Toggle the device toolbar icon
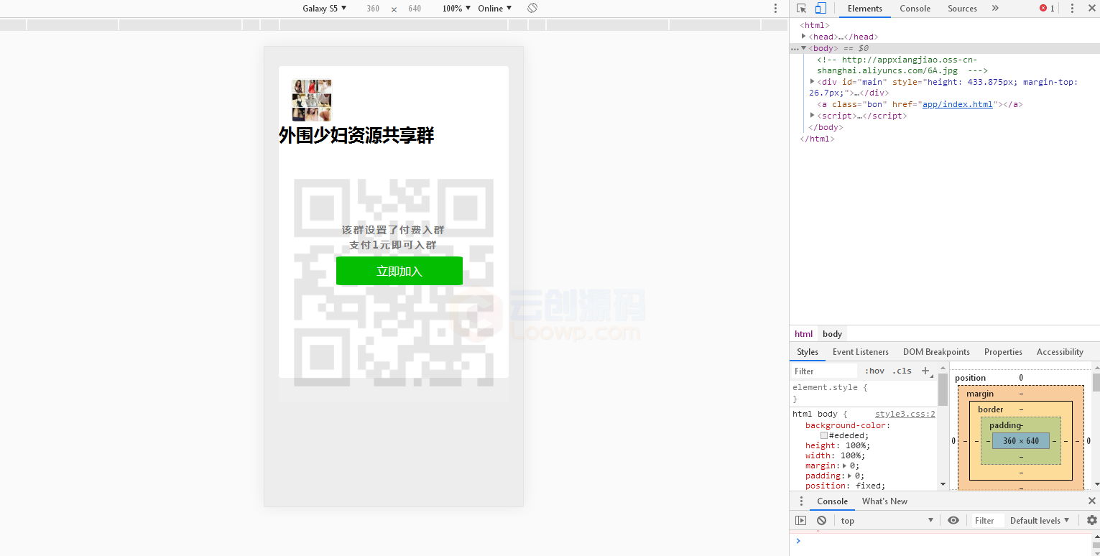This screenshot has height=556, width=1100. coord(821,9)
